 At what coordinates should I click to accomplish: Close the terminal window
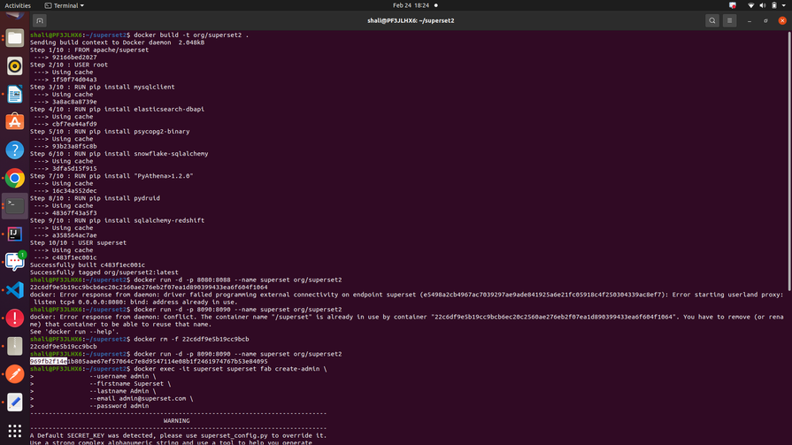pyautogui.click(x=782, y=20)
